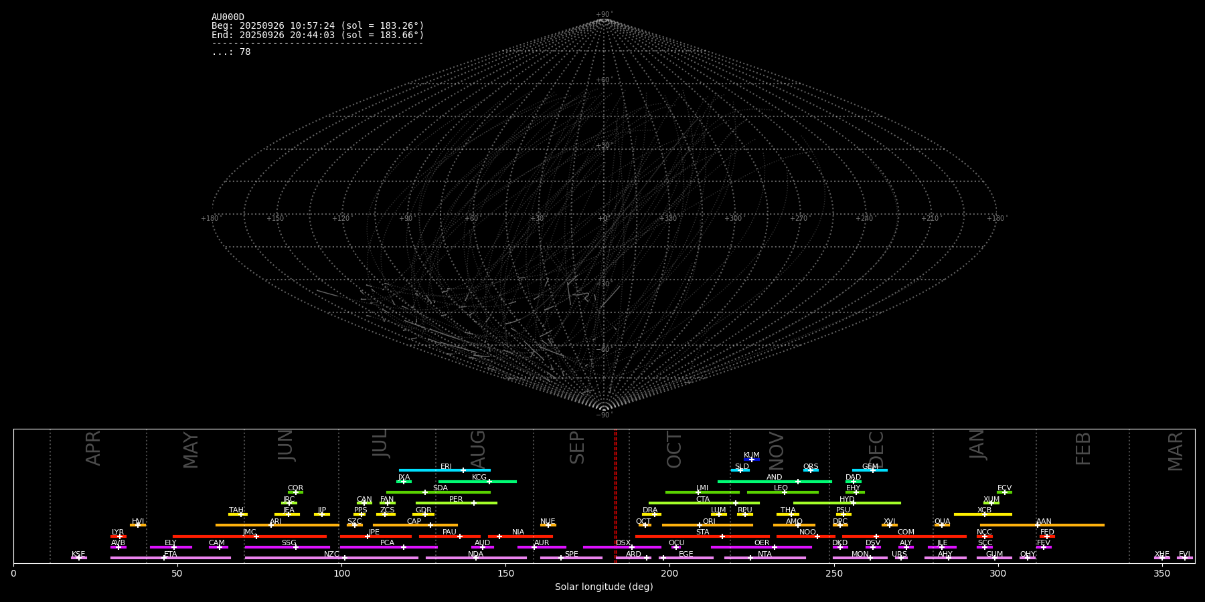Select the SSG shower label

(x=289, y=543)
